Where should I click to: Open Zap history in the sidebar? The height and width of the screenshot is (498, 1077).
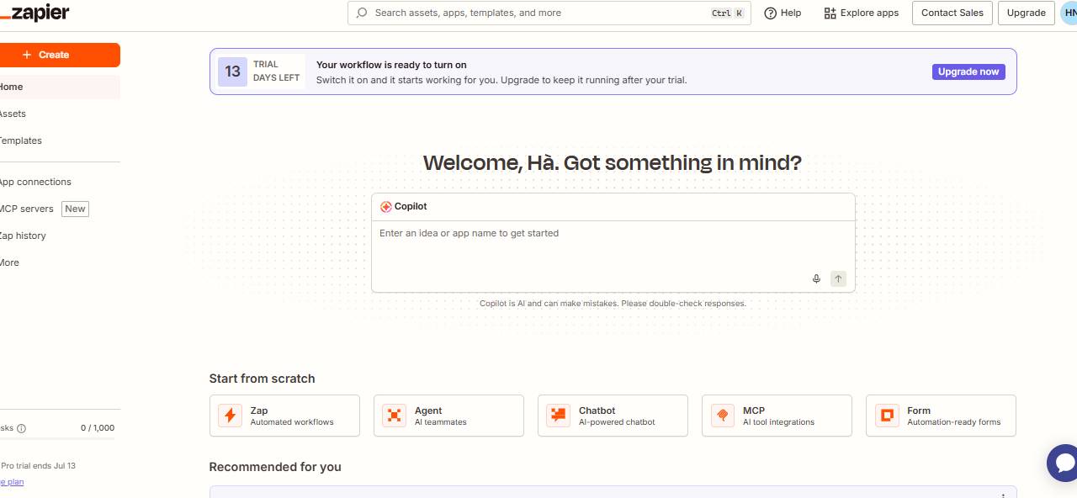point(59,236)
